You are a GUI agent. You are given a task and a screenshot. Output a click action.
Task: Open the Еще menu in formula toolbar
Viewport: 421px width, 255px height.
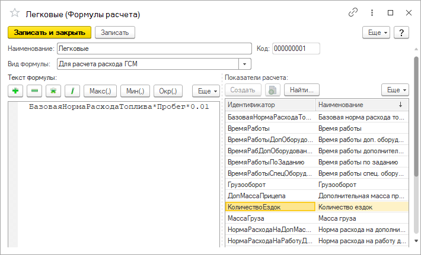tap(207, 91)
